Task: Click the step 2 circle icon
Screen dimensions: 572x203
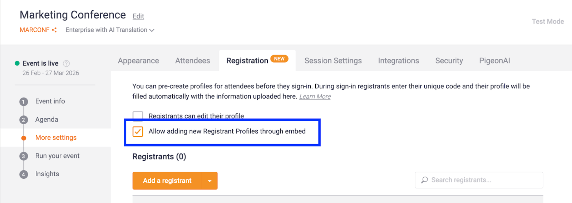Action: pyautogui.click(x=24, y=120)
